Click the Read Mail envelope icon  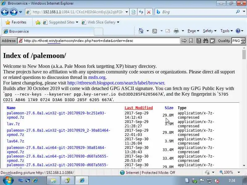click(168, 31)
